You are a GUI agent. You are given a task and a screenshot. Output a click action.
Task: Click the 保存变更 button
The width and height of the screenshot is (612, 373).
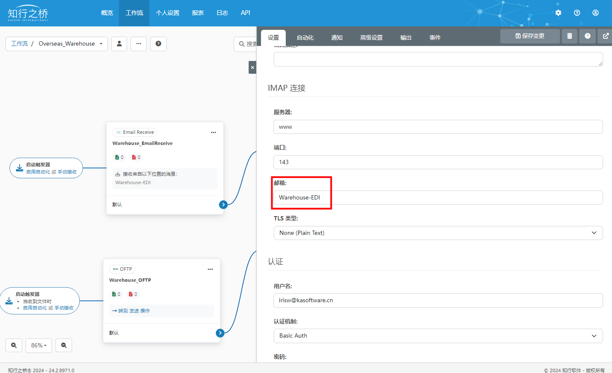[x=530, y=36]
